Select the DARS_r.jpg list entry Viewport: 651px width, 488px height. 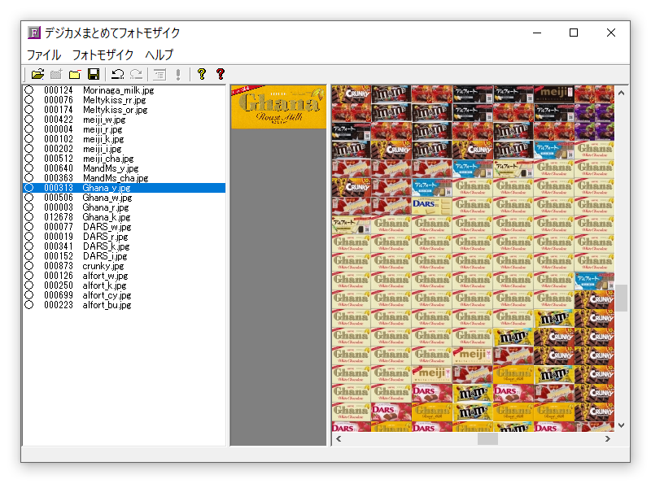coord(125,237)
